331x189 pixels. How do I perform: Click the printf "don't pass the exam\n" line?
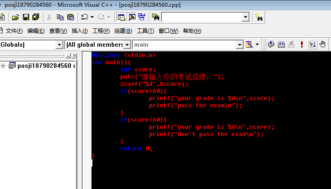206,134
